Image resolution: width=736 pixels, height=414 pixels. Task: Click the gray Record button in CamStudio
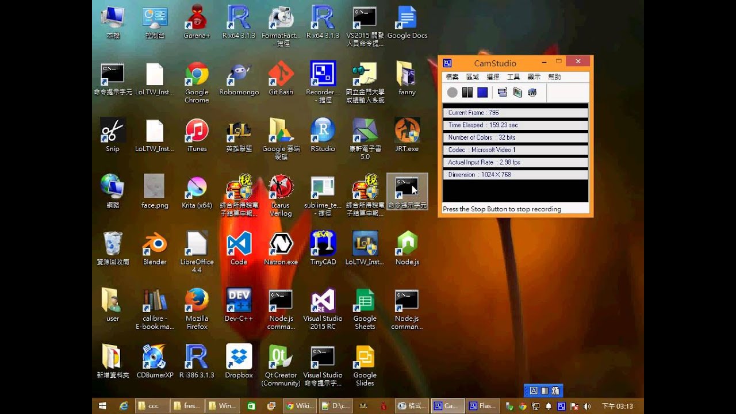point(453,92)
